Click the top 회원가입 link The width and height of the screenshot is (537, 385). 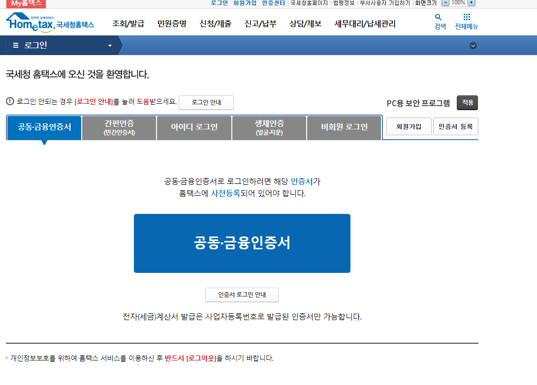tap(245, 3)
